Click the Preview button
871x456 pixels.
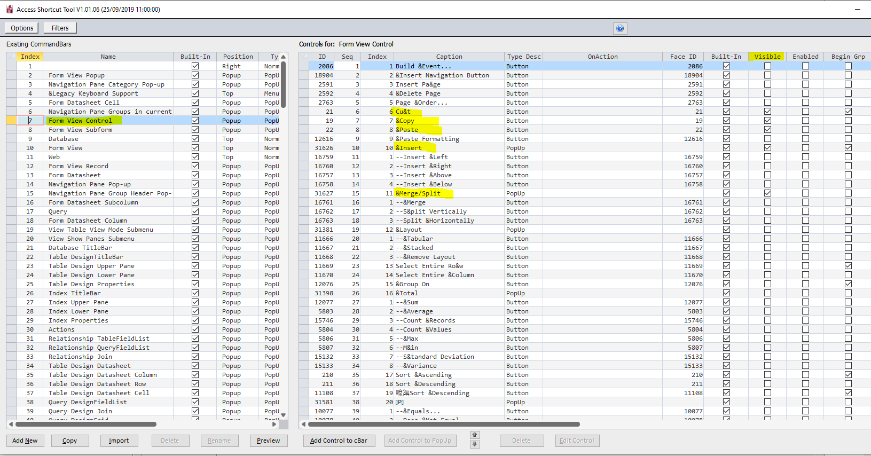point(269,441)
